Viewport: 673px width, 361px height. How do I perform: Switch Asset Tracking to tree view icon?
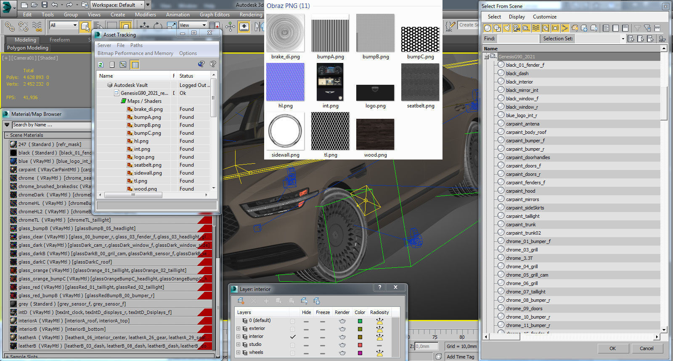pyautogui.click(x=123, y=65)
